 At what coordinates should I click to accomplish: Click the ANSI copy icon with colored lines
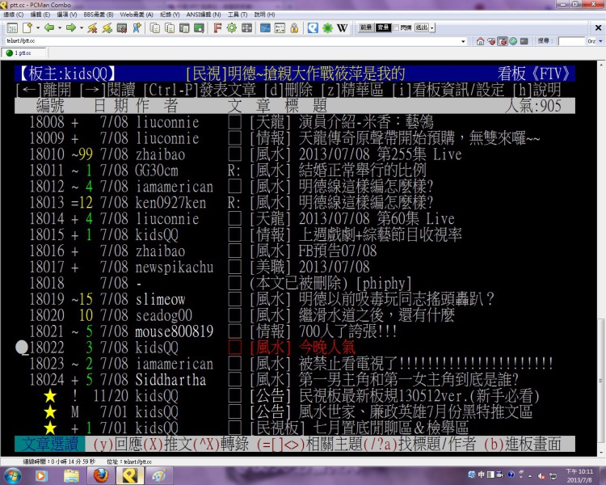click(170, 27)
